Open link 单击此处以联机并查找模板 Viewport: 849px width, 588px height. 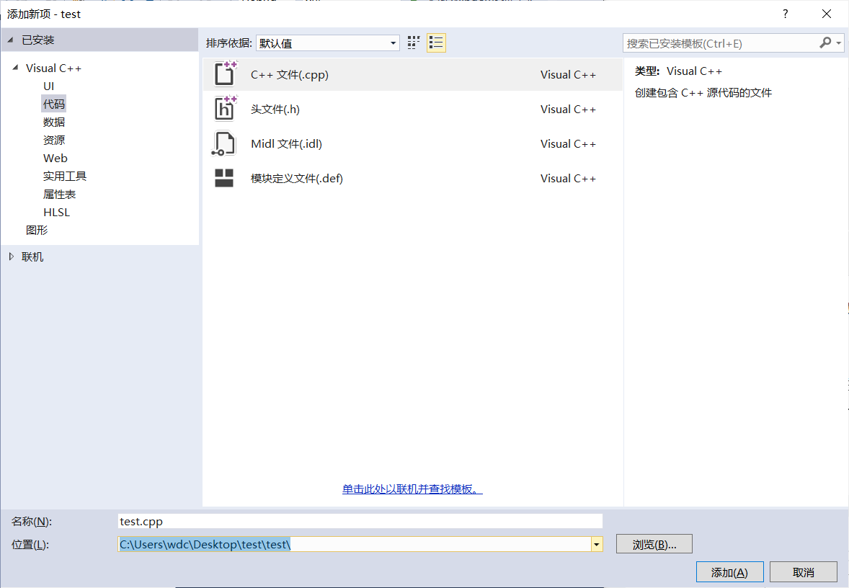pyautogui.click(x=412, y=489)
